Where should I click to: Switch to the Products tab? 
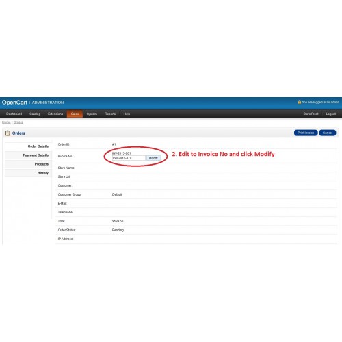(x=29, y=164)
